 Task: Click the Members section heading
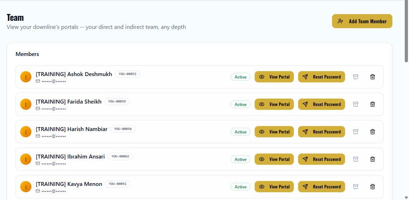[x=28, y=54]
